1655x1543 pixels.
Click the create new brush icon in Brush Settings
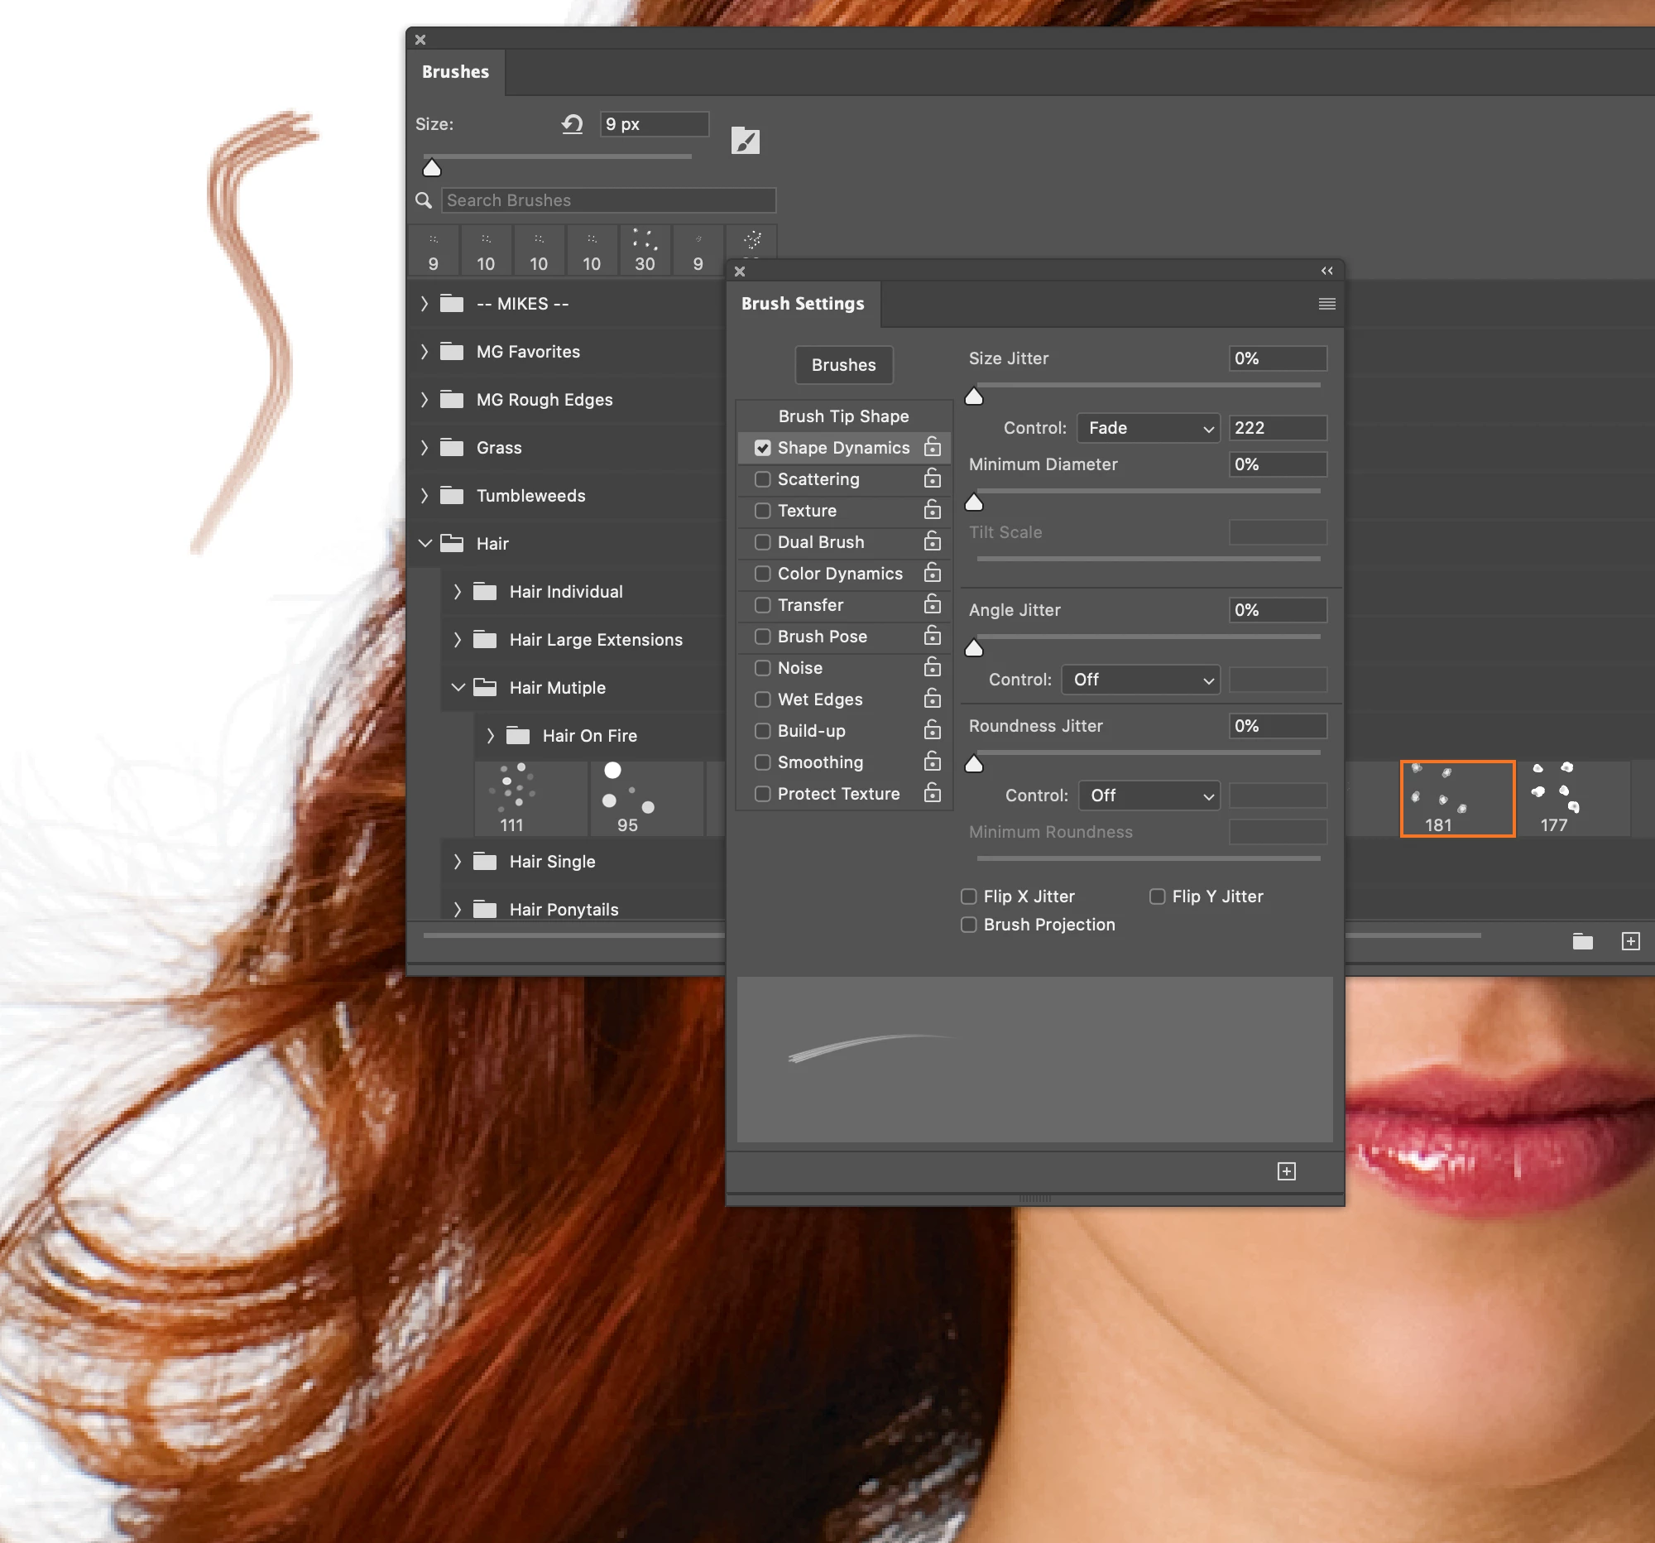click(1286, 1171)
